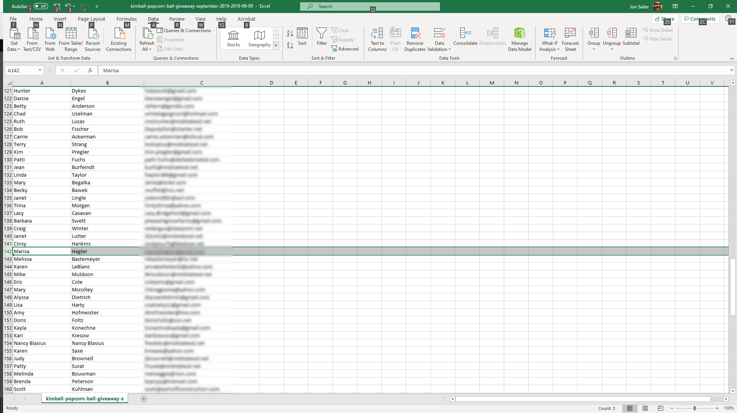Switch to the Review tab
Screen dimensions: 737x413
pyautogui.click(x=177, y=19)
